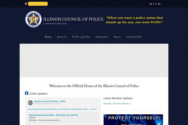Click the Google Plus icon
This screenshot has width=188, height=125.
(156, 4)
